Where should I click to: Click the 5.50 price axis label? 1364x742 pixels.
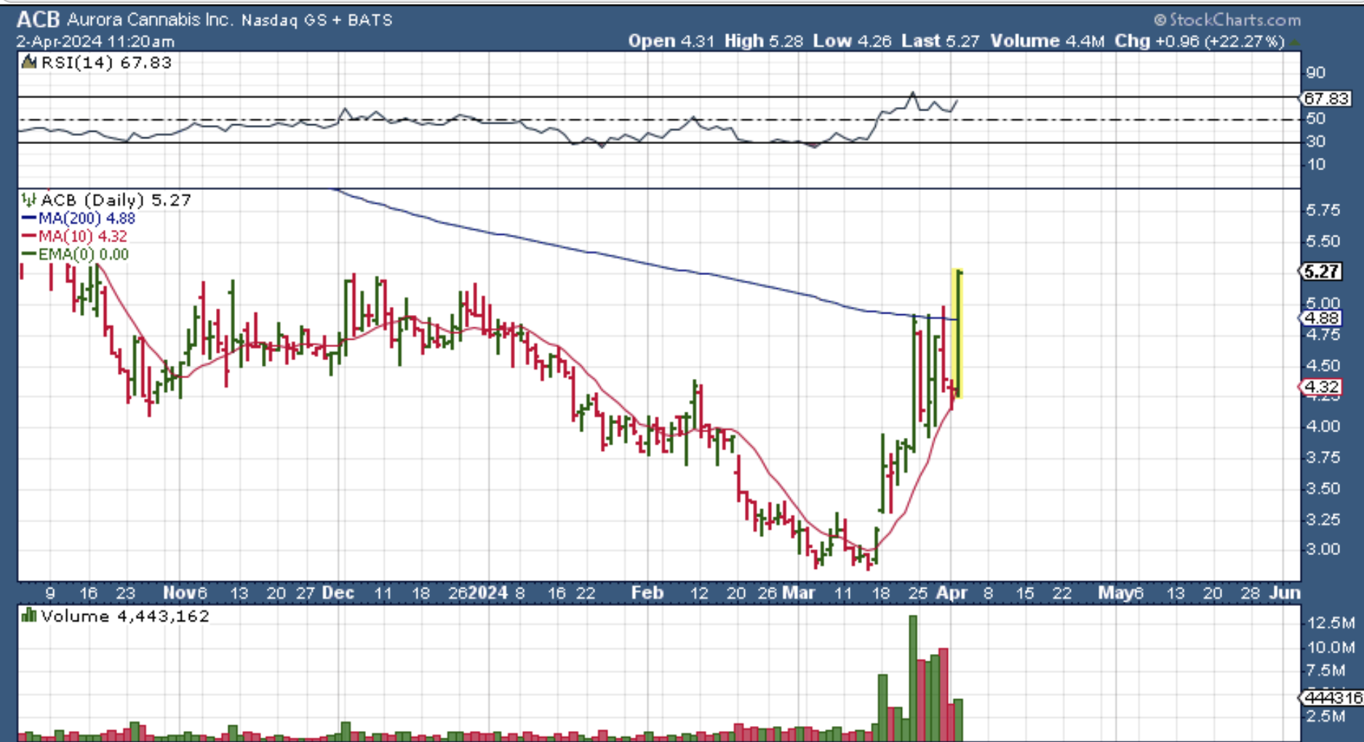(x=1323, y=241)
